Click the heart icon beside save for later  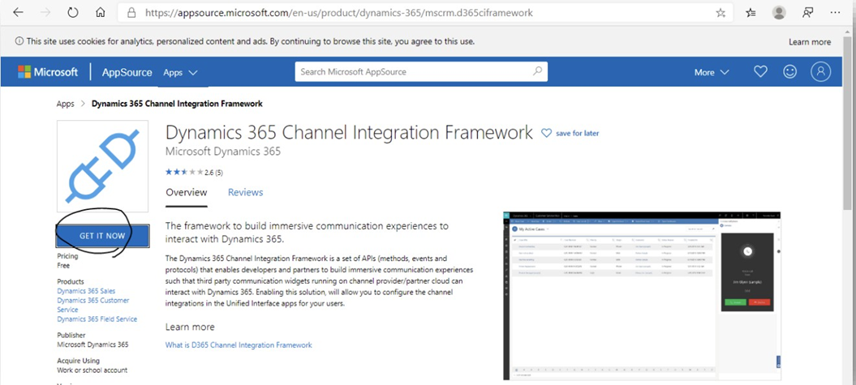pyautogui.click(x=546, y=133)
